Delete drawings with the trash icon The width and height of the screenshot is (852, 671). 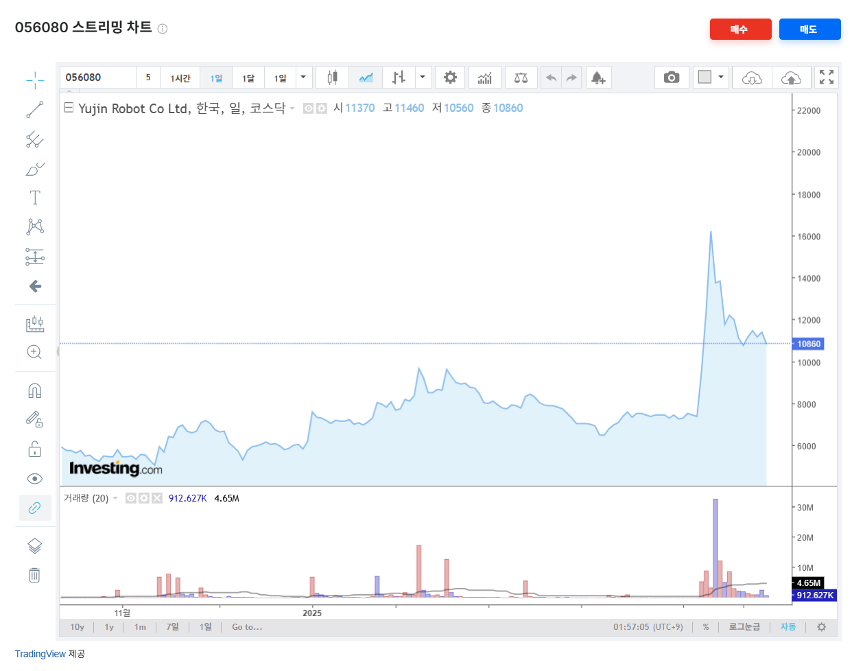[35, 575]
